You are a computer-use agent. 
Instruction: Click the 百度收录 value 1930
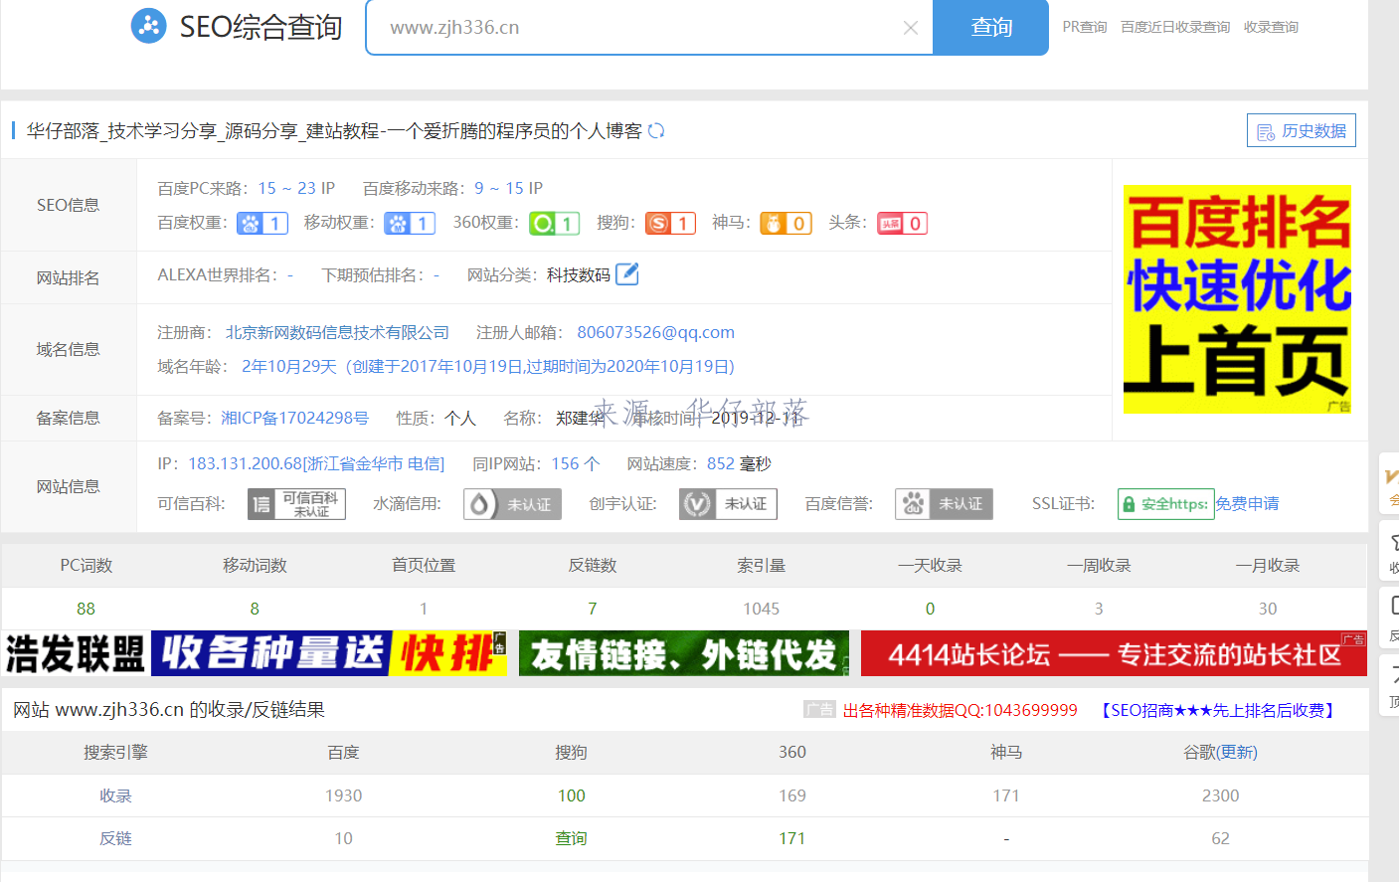tap(343, 795)
